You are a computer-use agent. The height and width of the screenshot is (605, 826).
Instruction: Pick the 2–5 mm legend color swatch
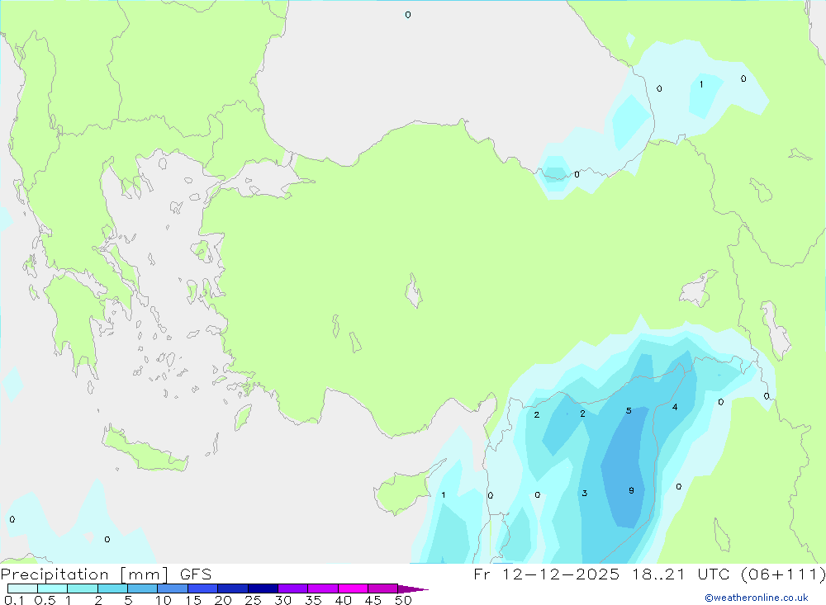[112, 588]
